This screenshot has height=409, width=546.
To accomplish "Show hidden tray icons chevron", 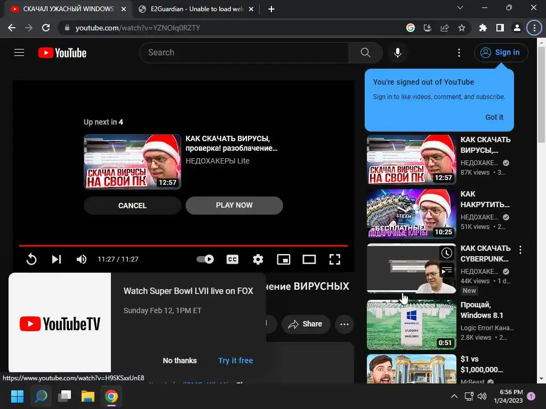I will [x=454, y=396].
